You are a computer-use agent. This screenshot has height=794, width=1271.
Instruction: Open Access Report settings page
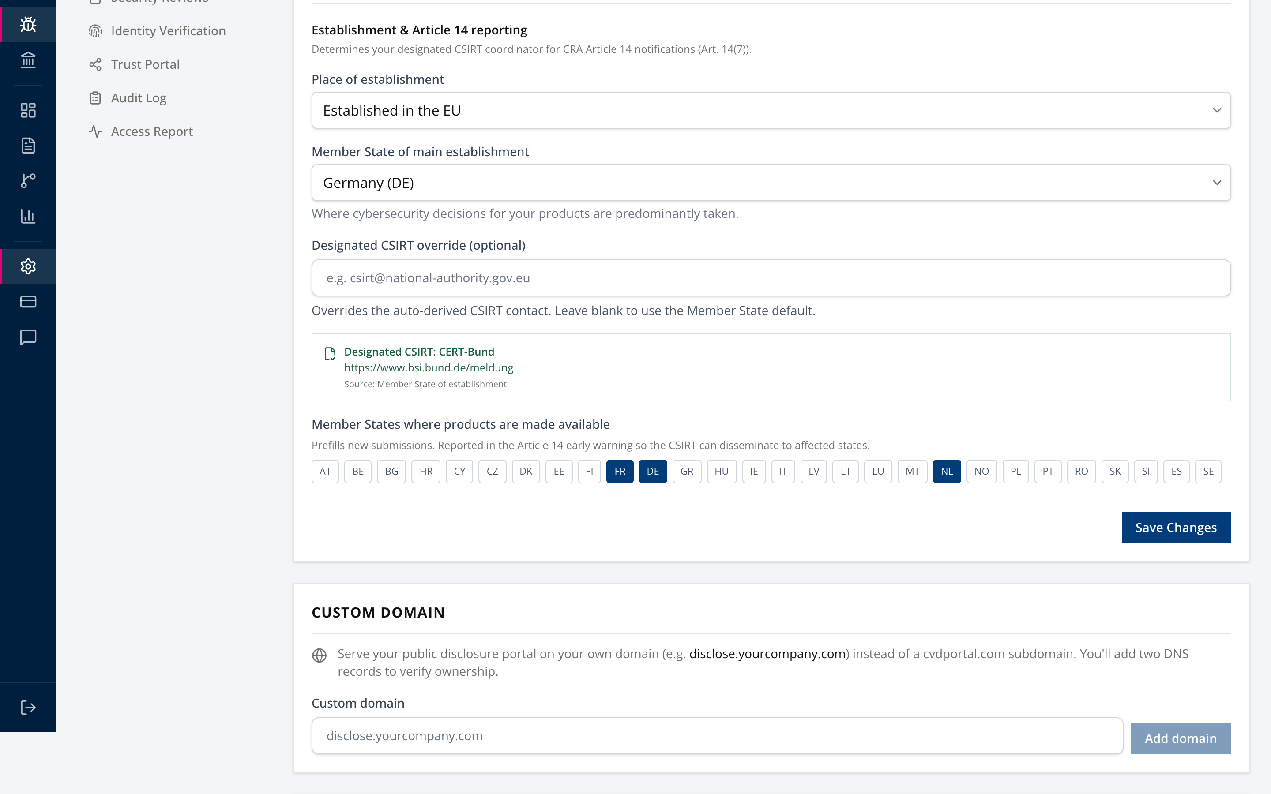152,131
